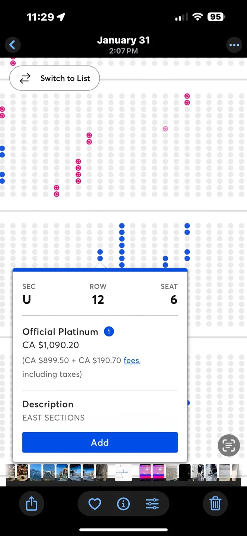Go back using the blue back arrow
The width and height of the screenshot is (247, 536).
pyautogui.click(x=13, y=45)
